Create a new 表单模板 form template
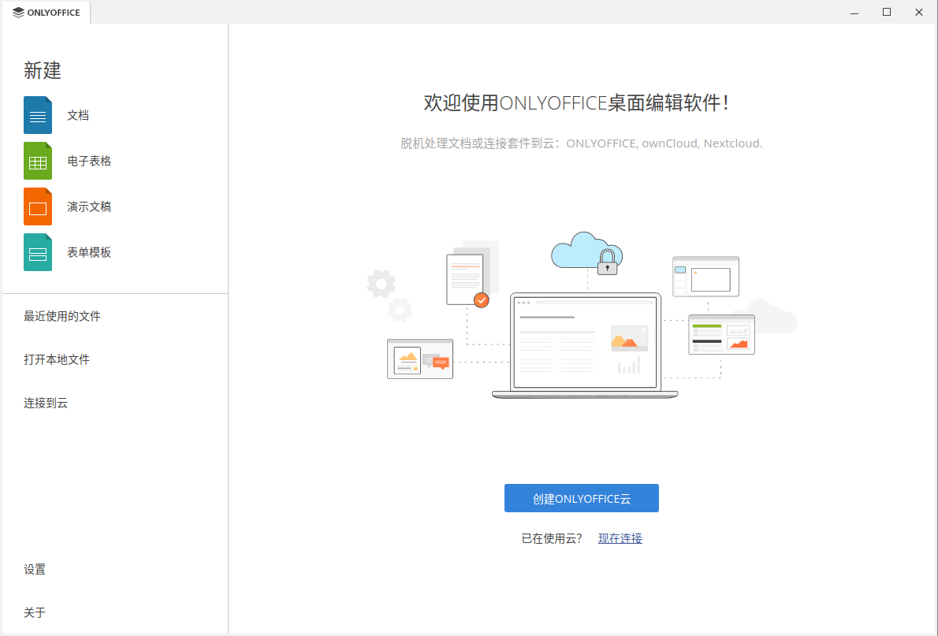The width and height of the screenshot is (938, 636). 89,252
